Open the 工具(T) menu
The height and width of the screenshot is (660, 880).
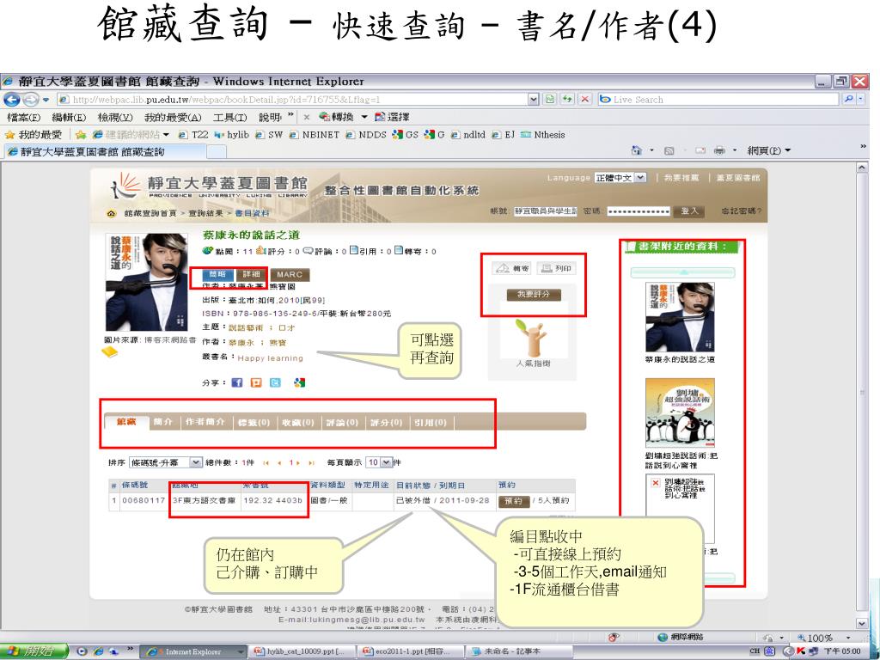(x=229, y=117)
